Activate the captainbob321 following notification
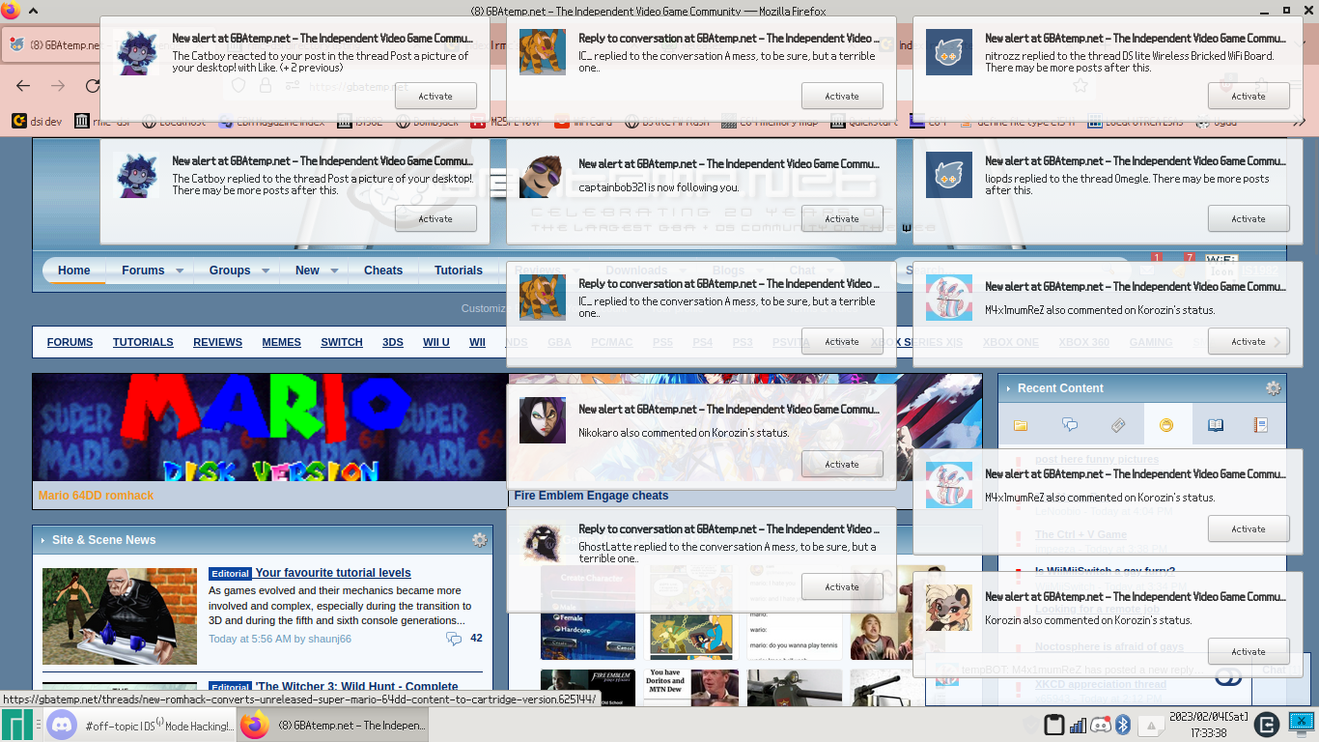Image resolution: width=1319 pixels, height=742 pixels. point(842,218)
